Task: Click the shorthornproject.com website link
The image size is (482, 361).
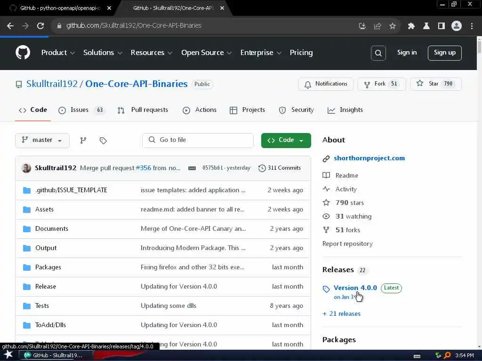Action: pos(369,158)
